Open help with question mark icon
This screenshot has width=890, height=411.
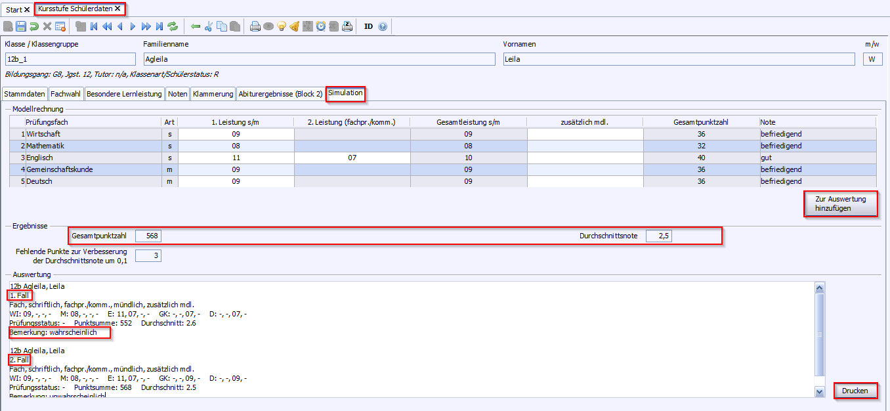click(x=383, y=26)
